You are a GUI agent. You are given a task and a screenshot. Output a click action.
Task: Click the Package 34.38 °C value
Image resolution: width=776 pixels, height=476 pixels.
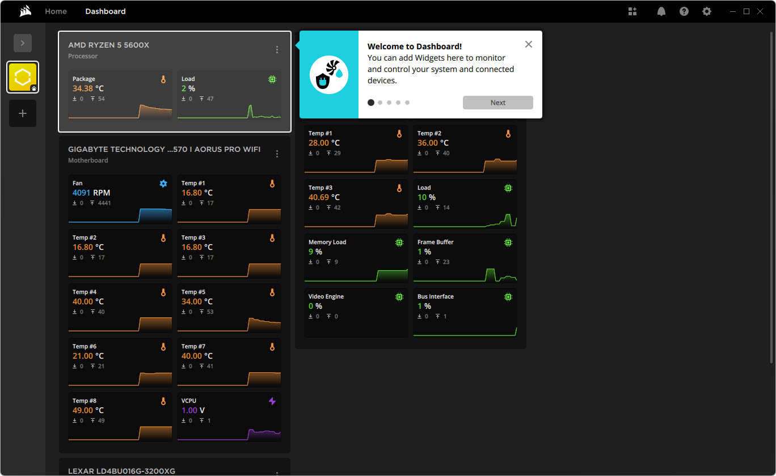[x=88, y=88]
